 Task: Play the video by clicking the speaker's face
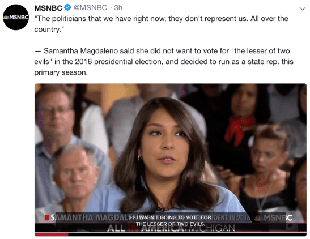coord(165,142)
